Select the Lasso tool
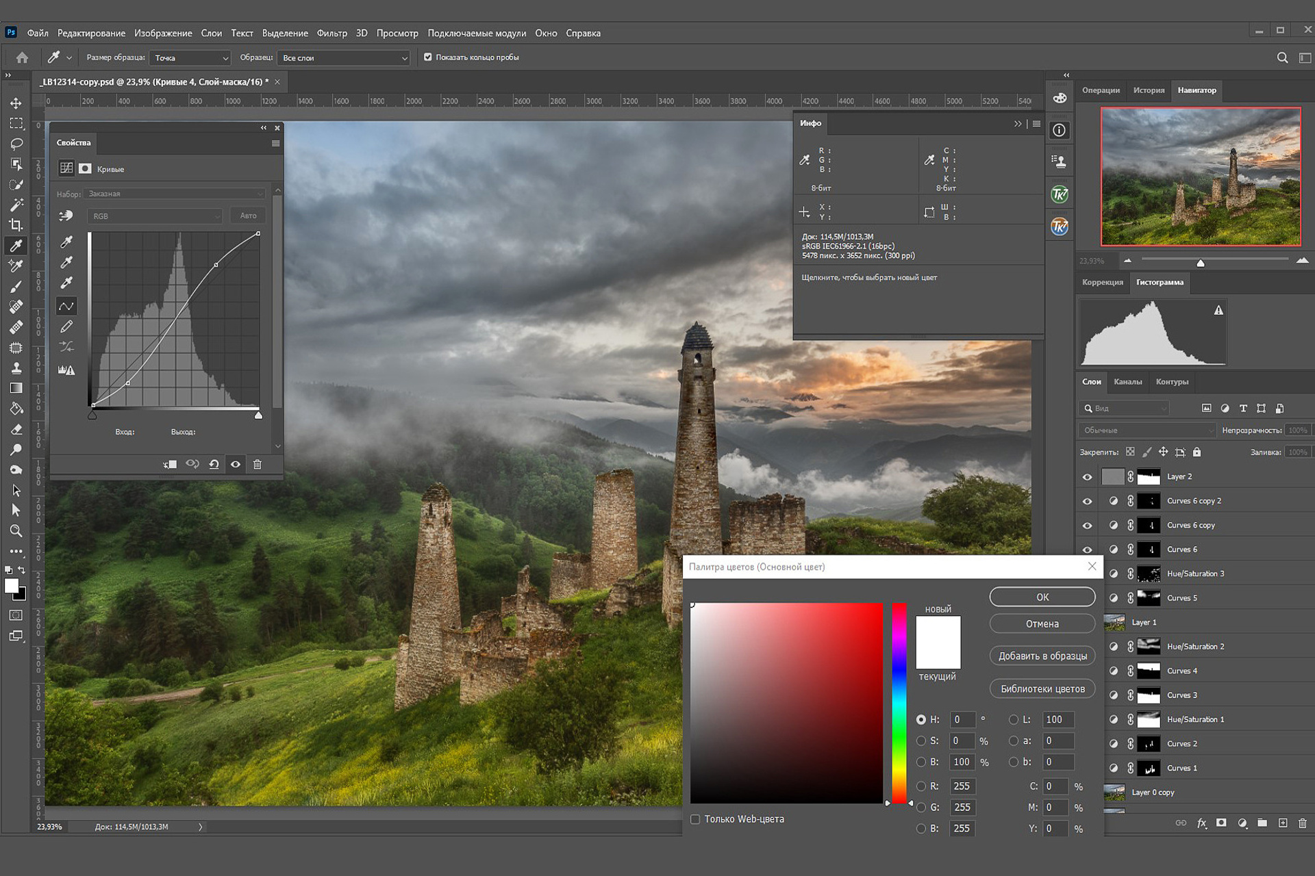 (16, 144)
